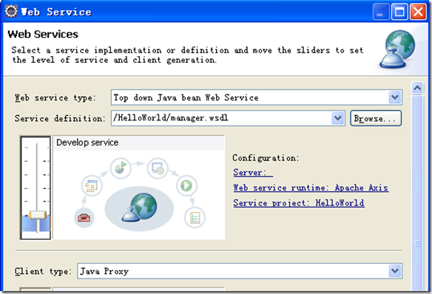Click the vertical scrollbar thumb

point(417,193)
